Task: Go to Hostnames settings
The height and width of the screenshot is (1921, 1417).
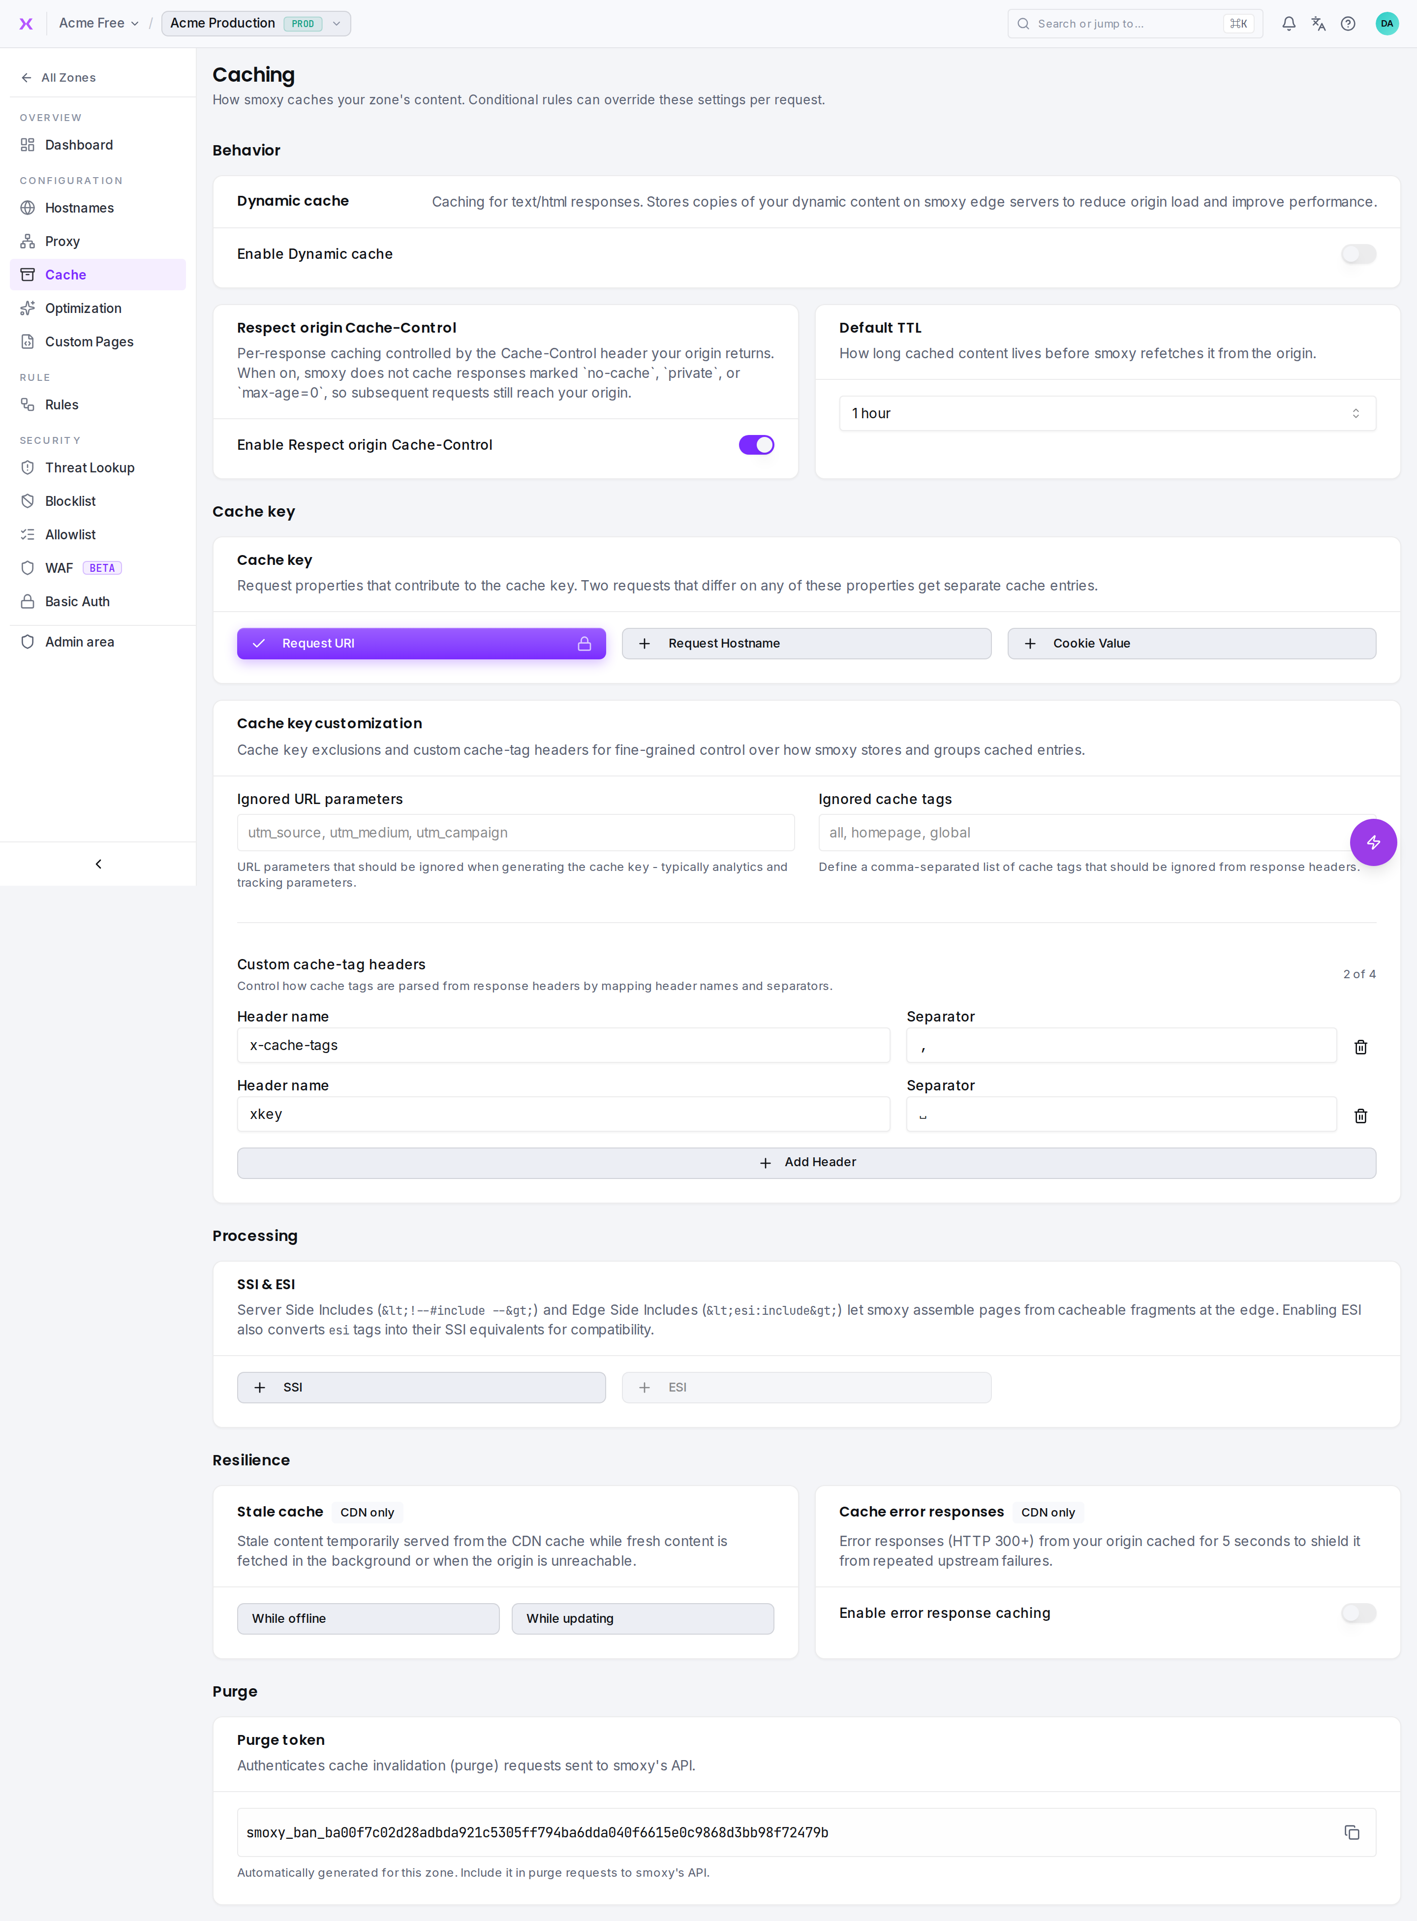Action: (98, 208)
